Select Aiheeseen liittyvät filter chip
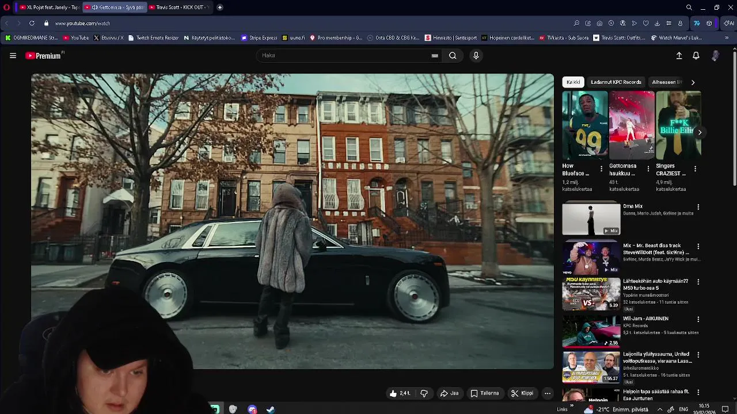 667,82
